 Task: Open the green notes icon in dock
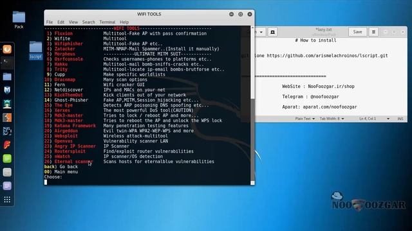click(x=7, y=158)
